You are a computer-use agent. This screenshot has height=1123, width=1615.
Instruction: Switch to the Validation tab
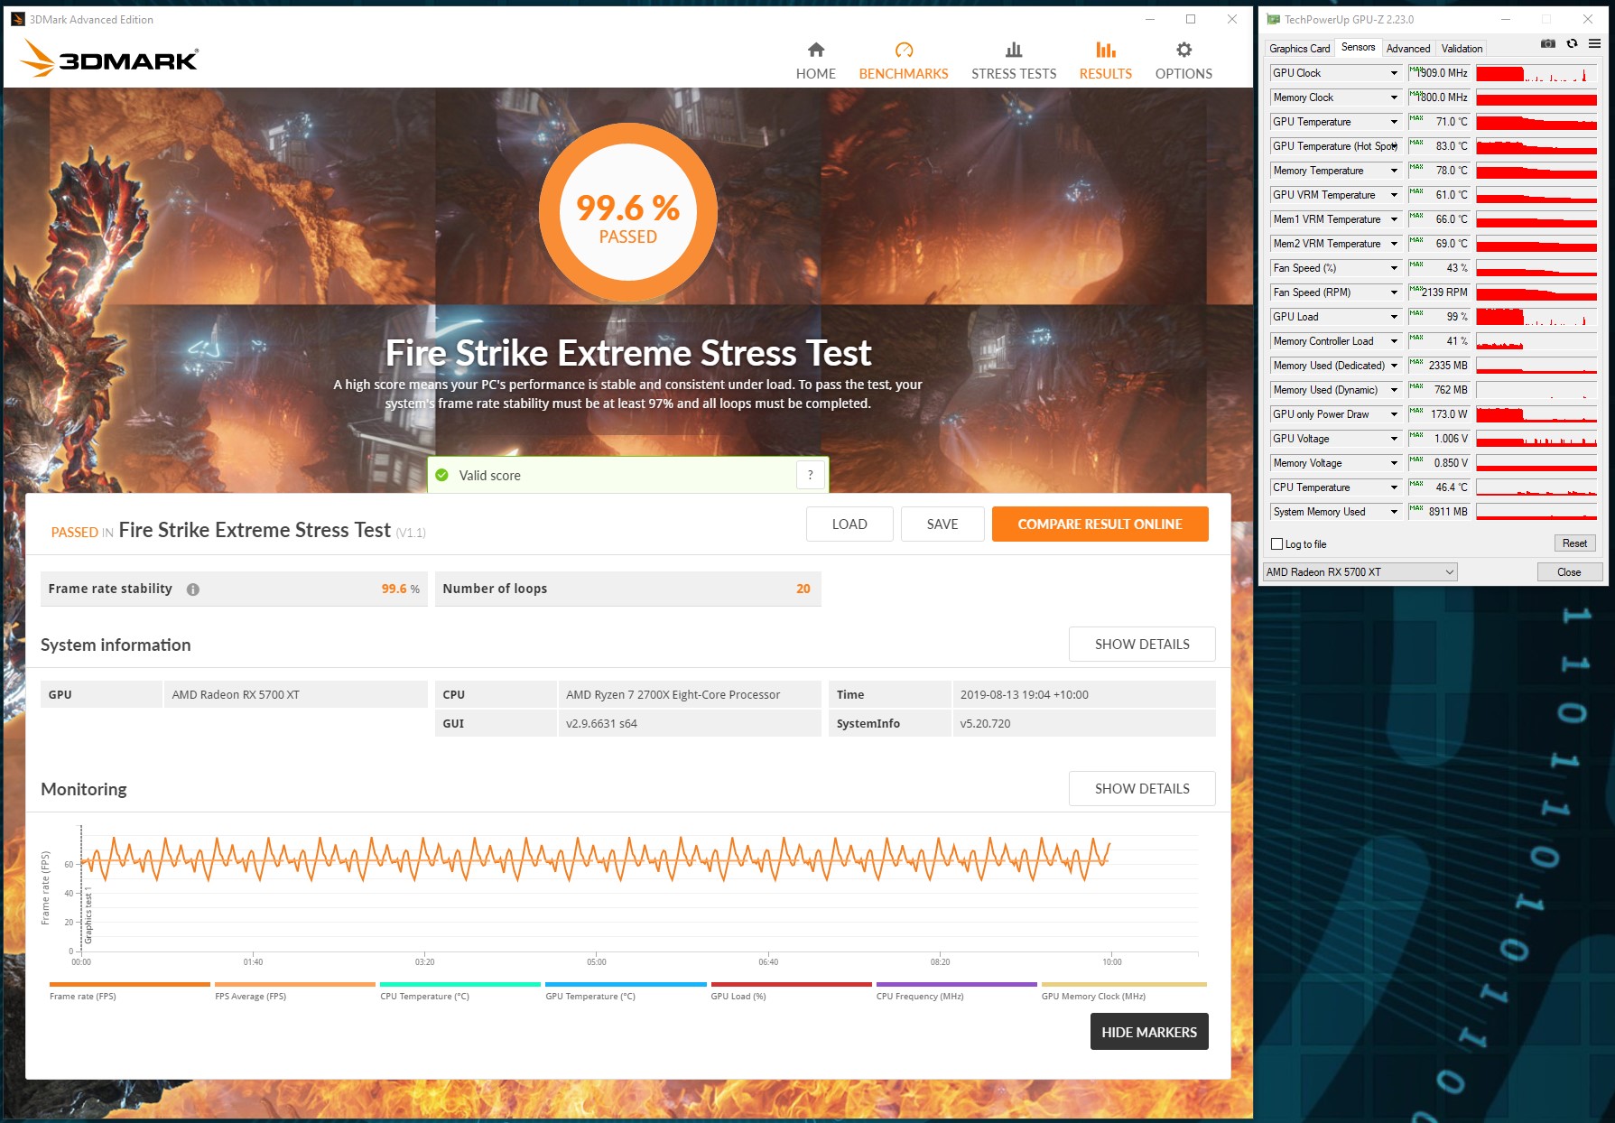pyautogui.click(x=1462, y=49)
